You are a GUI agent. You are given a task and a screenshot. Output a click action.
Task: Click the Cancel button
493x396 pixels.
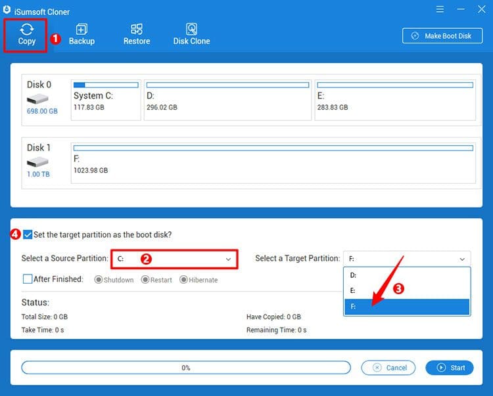(388, 368)
